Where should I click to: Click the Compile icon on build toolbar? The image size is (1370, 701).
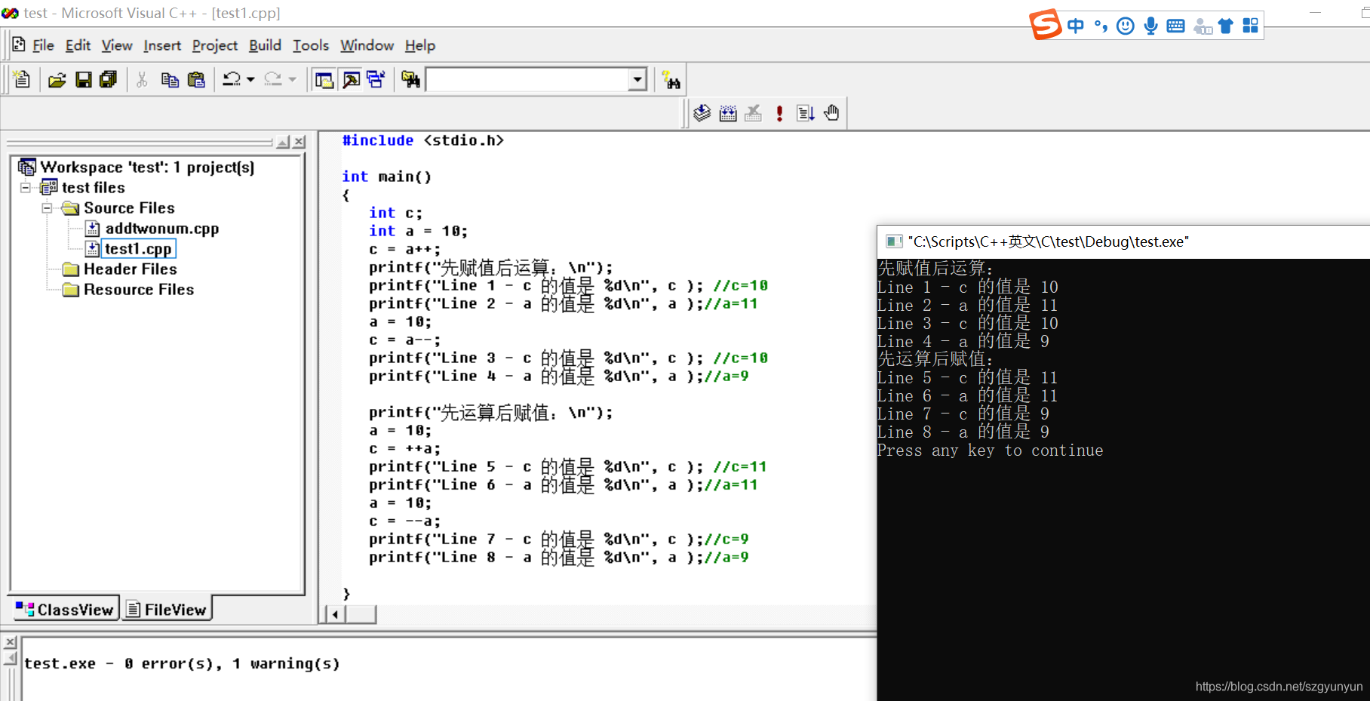coord(702,113)
